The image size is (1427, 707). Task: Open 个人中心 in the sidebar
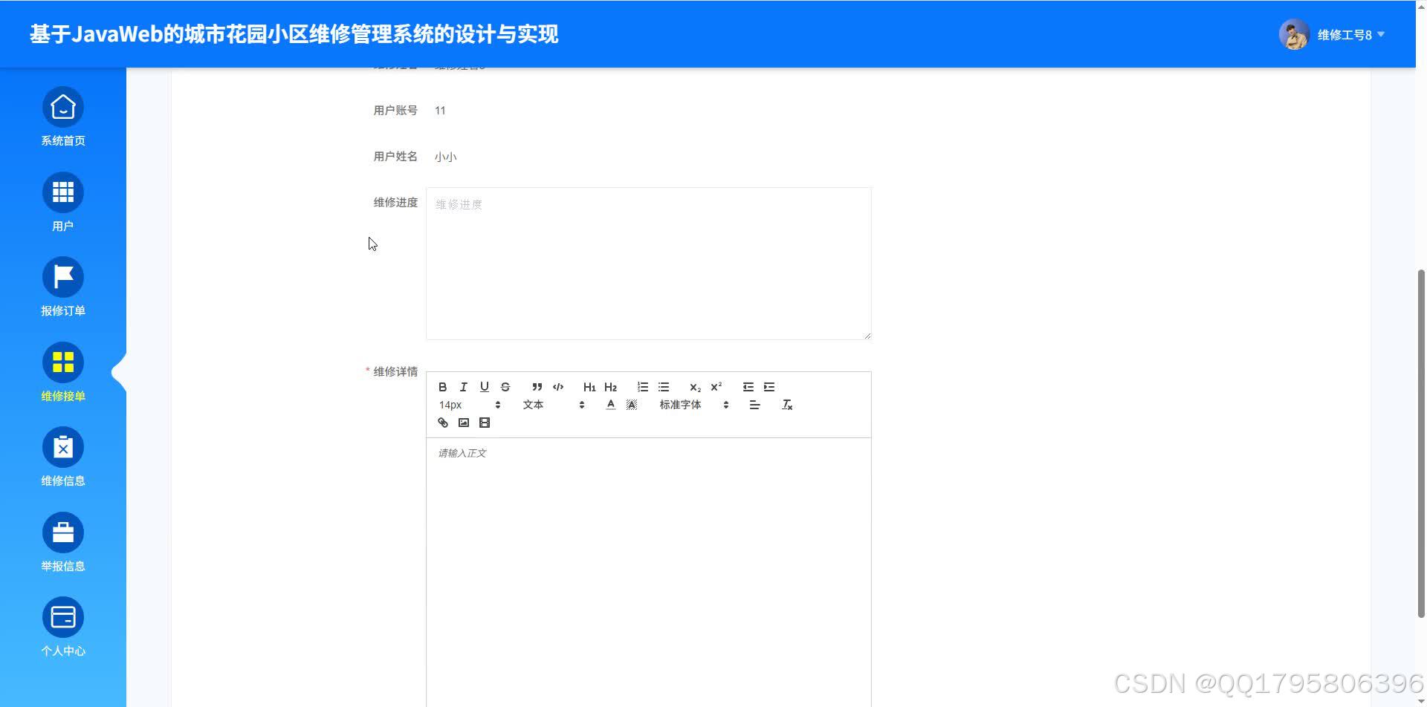63,627
